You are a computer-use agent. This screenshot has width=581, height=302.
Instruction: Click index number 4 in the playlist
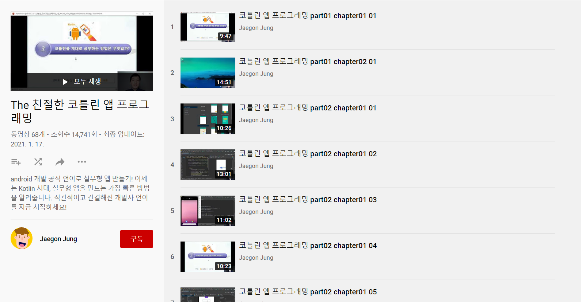point(172,165)
